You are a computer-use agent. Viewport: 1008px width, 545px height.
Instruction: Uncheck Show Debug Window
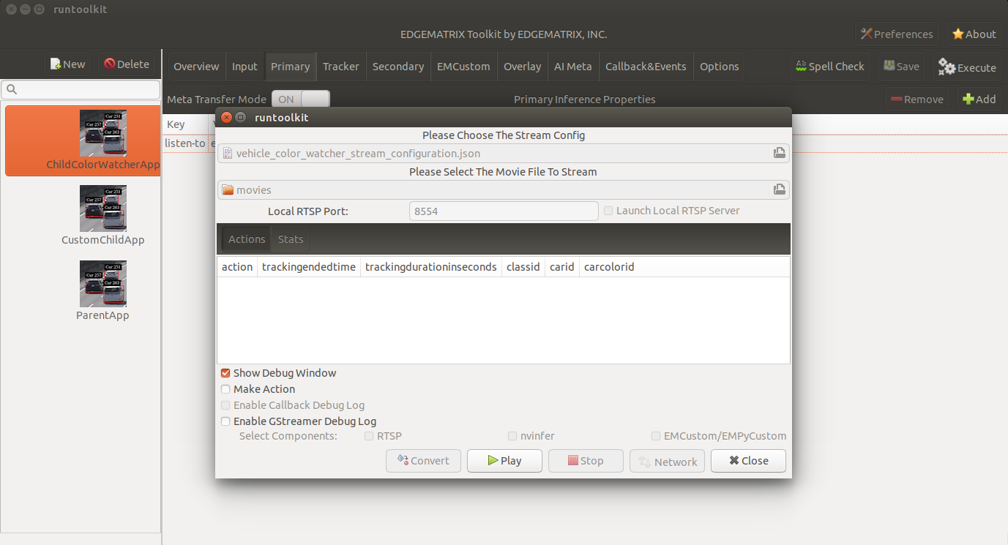point(225,373)
